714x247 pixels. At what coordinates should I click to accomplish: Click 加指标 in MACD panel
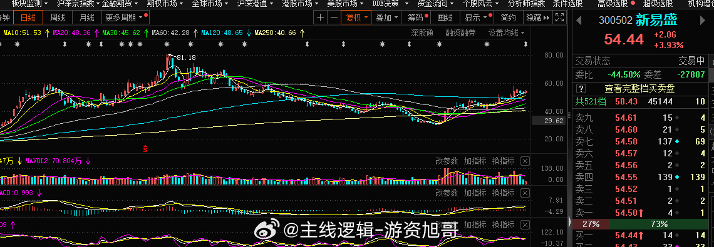point(475,193)
